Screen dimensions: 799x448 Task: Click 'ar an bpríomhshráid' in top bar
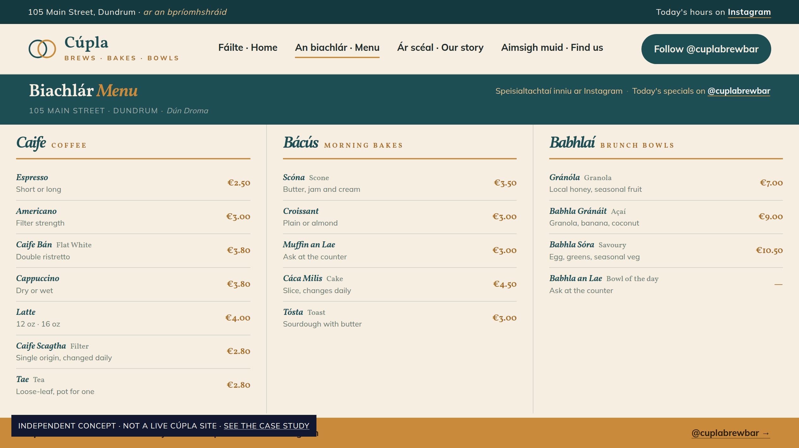click(185, 12)
